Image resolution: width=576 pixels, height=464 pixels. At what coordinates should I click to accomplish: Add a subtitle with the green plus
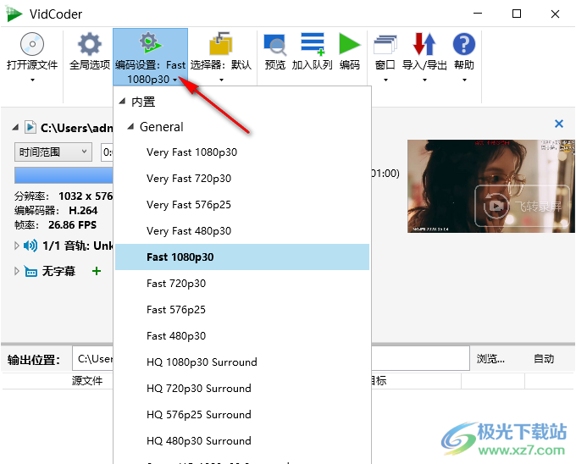coord(97,271)
